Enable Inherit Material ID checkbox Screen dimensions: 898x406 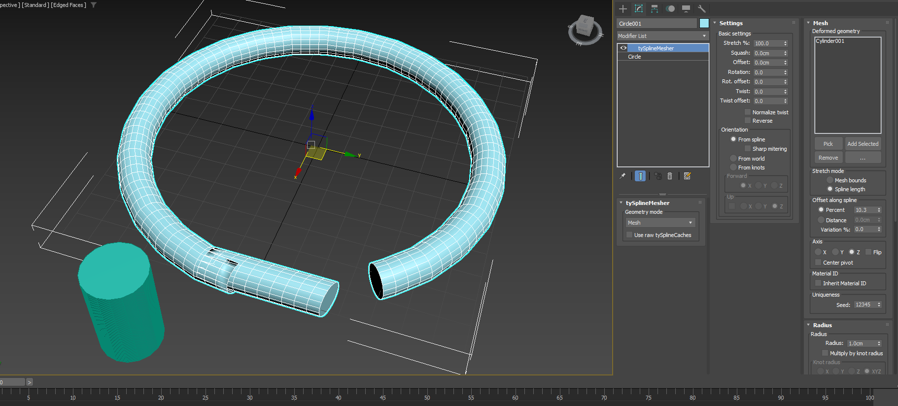pyautogui.click(x=818, y=283)
